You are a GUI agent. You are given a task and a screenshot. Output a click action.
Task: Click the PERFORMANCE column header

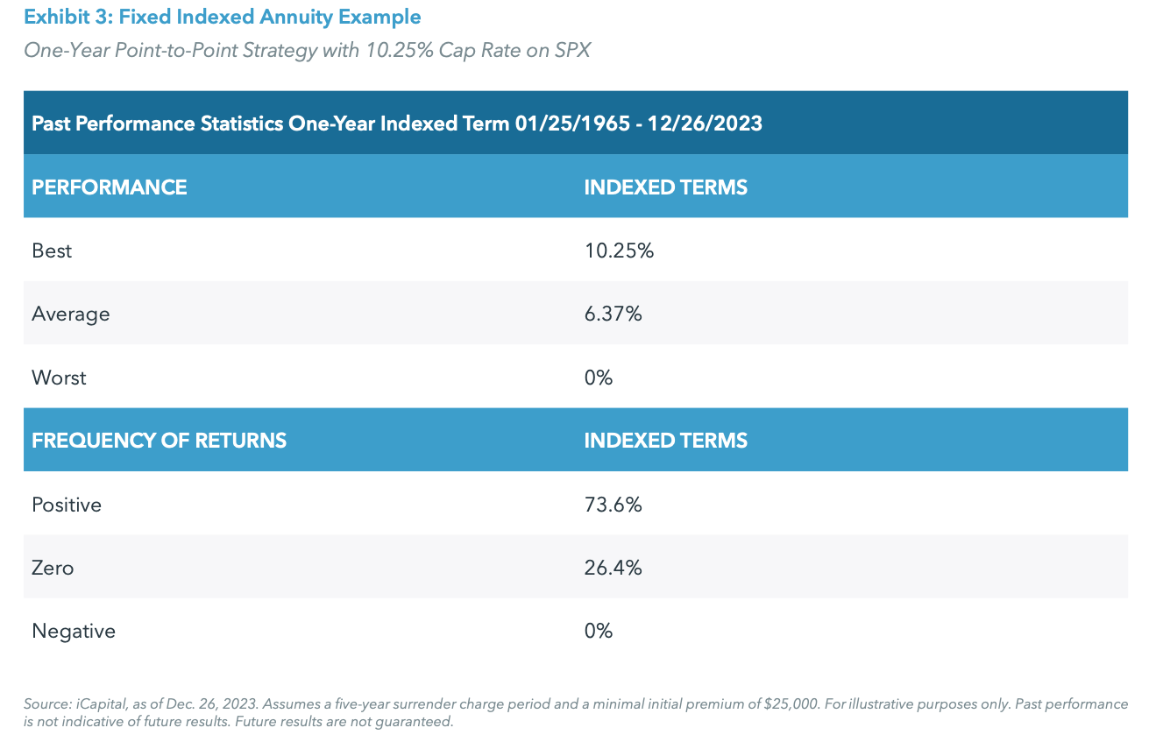pos(110,187)
